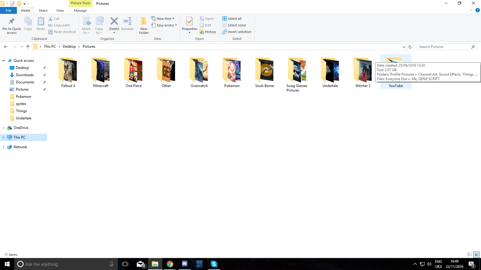Screen dimensions: 481x270
Task: Open the File menu tab
Action: (x=8, y=10)
